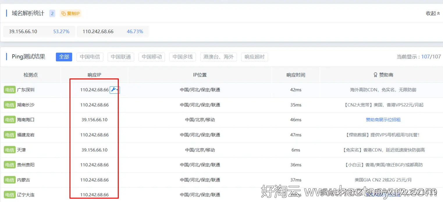Click the Ping测试结果 section title
The height and width of the screenshot is (202, 443).
29,57
